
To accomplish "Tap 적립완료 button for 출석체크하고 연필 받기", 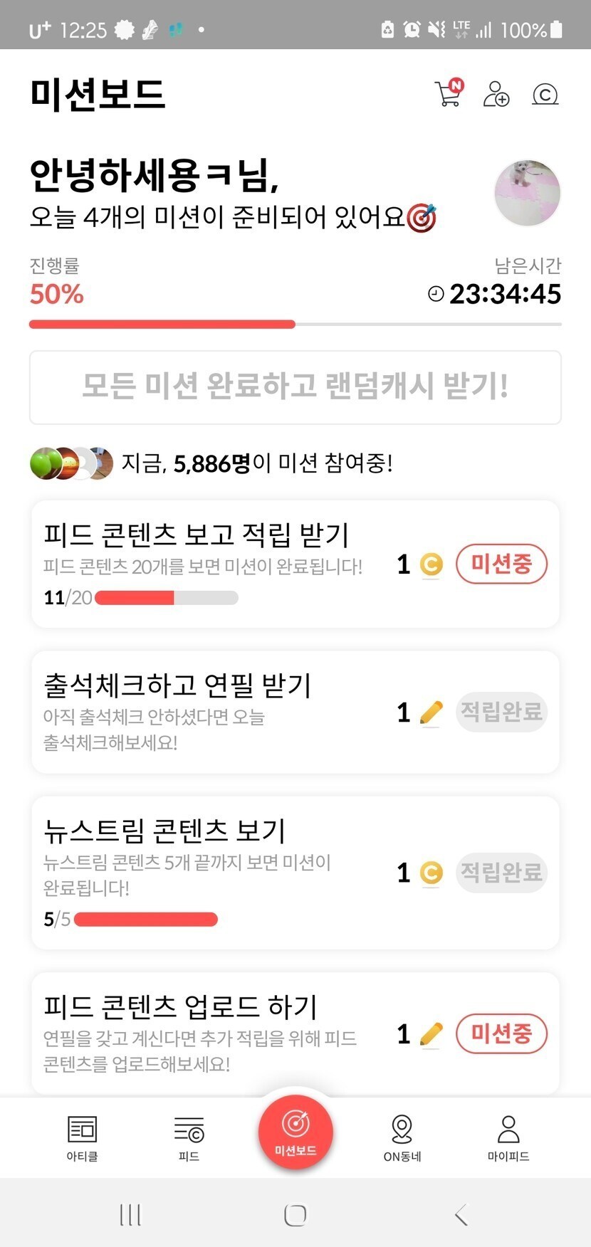I will pos(501,712).
